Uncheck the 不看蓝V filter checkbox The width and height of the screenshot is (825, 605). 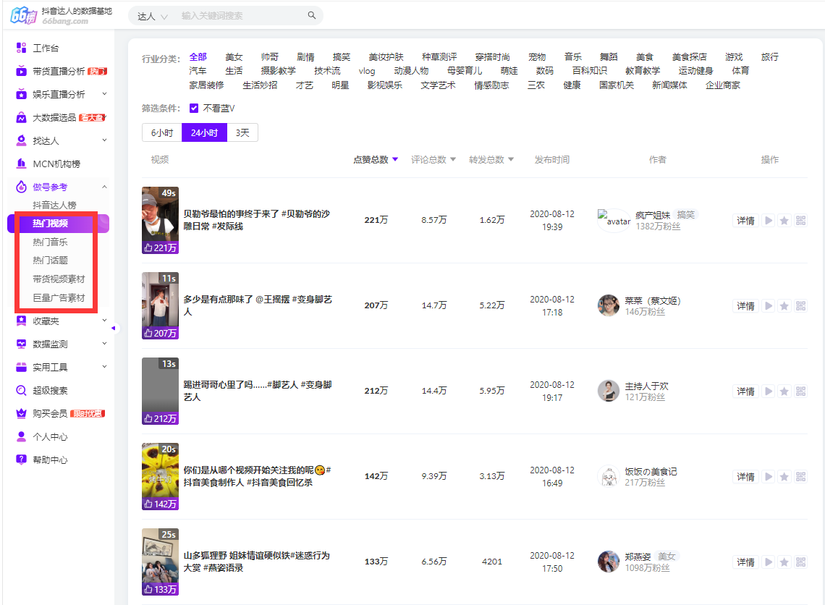194,109
